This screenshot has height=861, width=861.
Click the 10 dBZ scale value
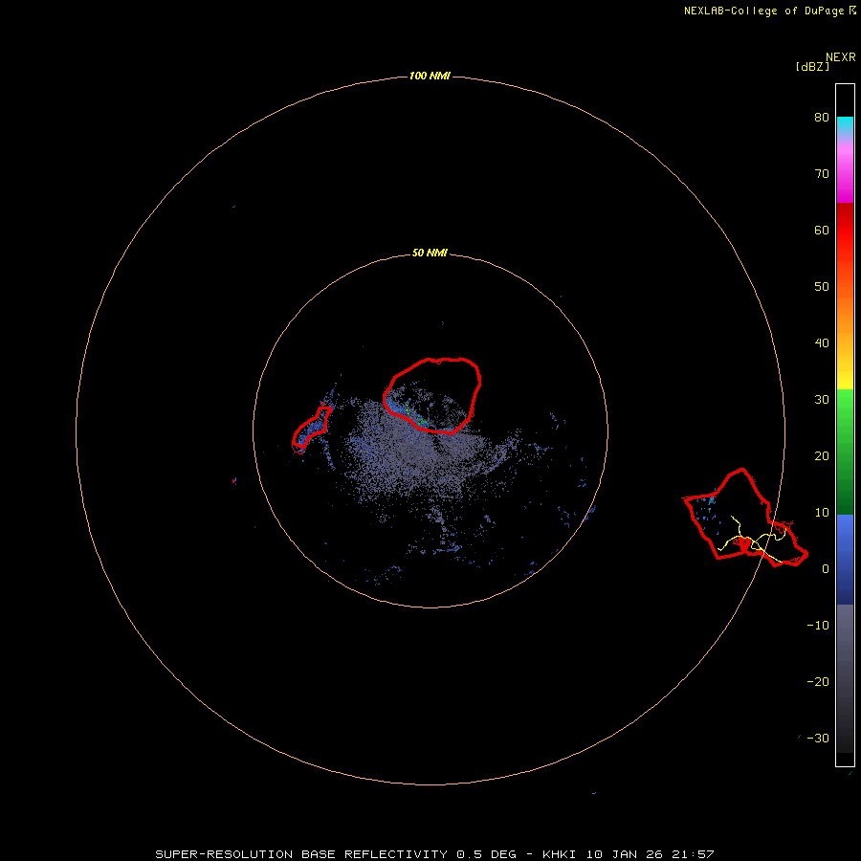[x=822, y=513]
